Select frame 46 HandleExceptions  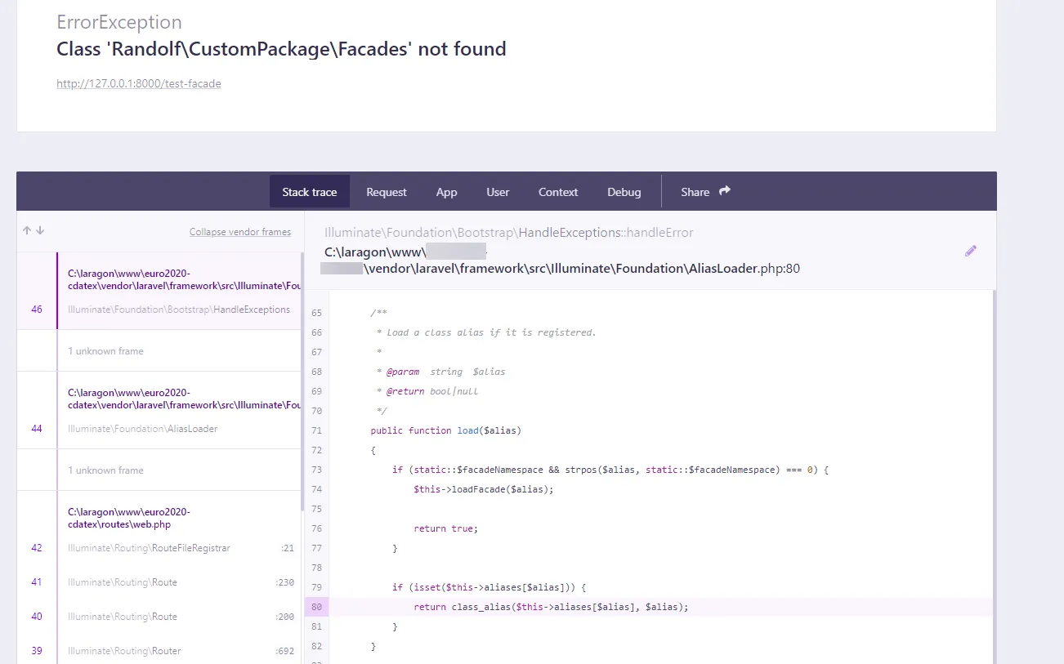159,291
